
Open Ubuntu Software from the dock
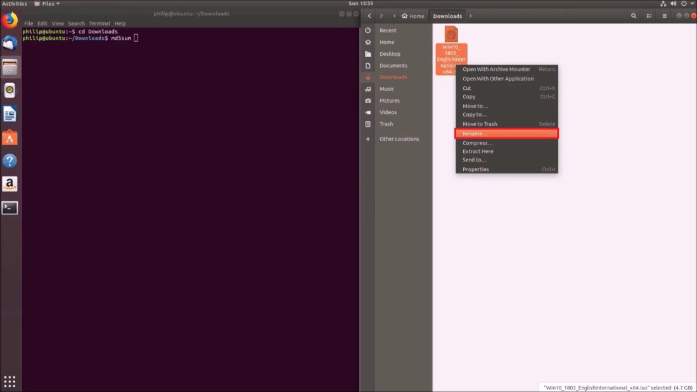[10, 137]
